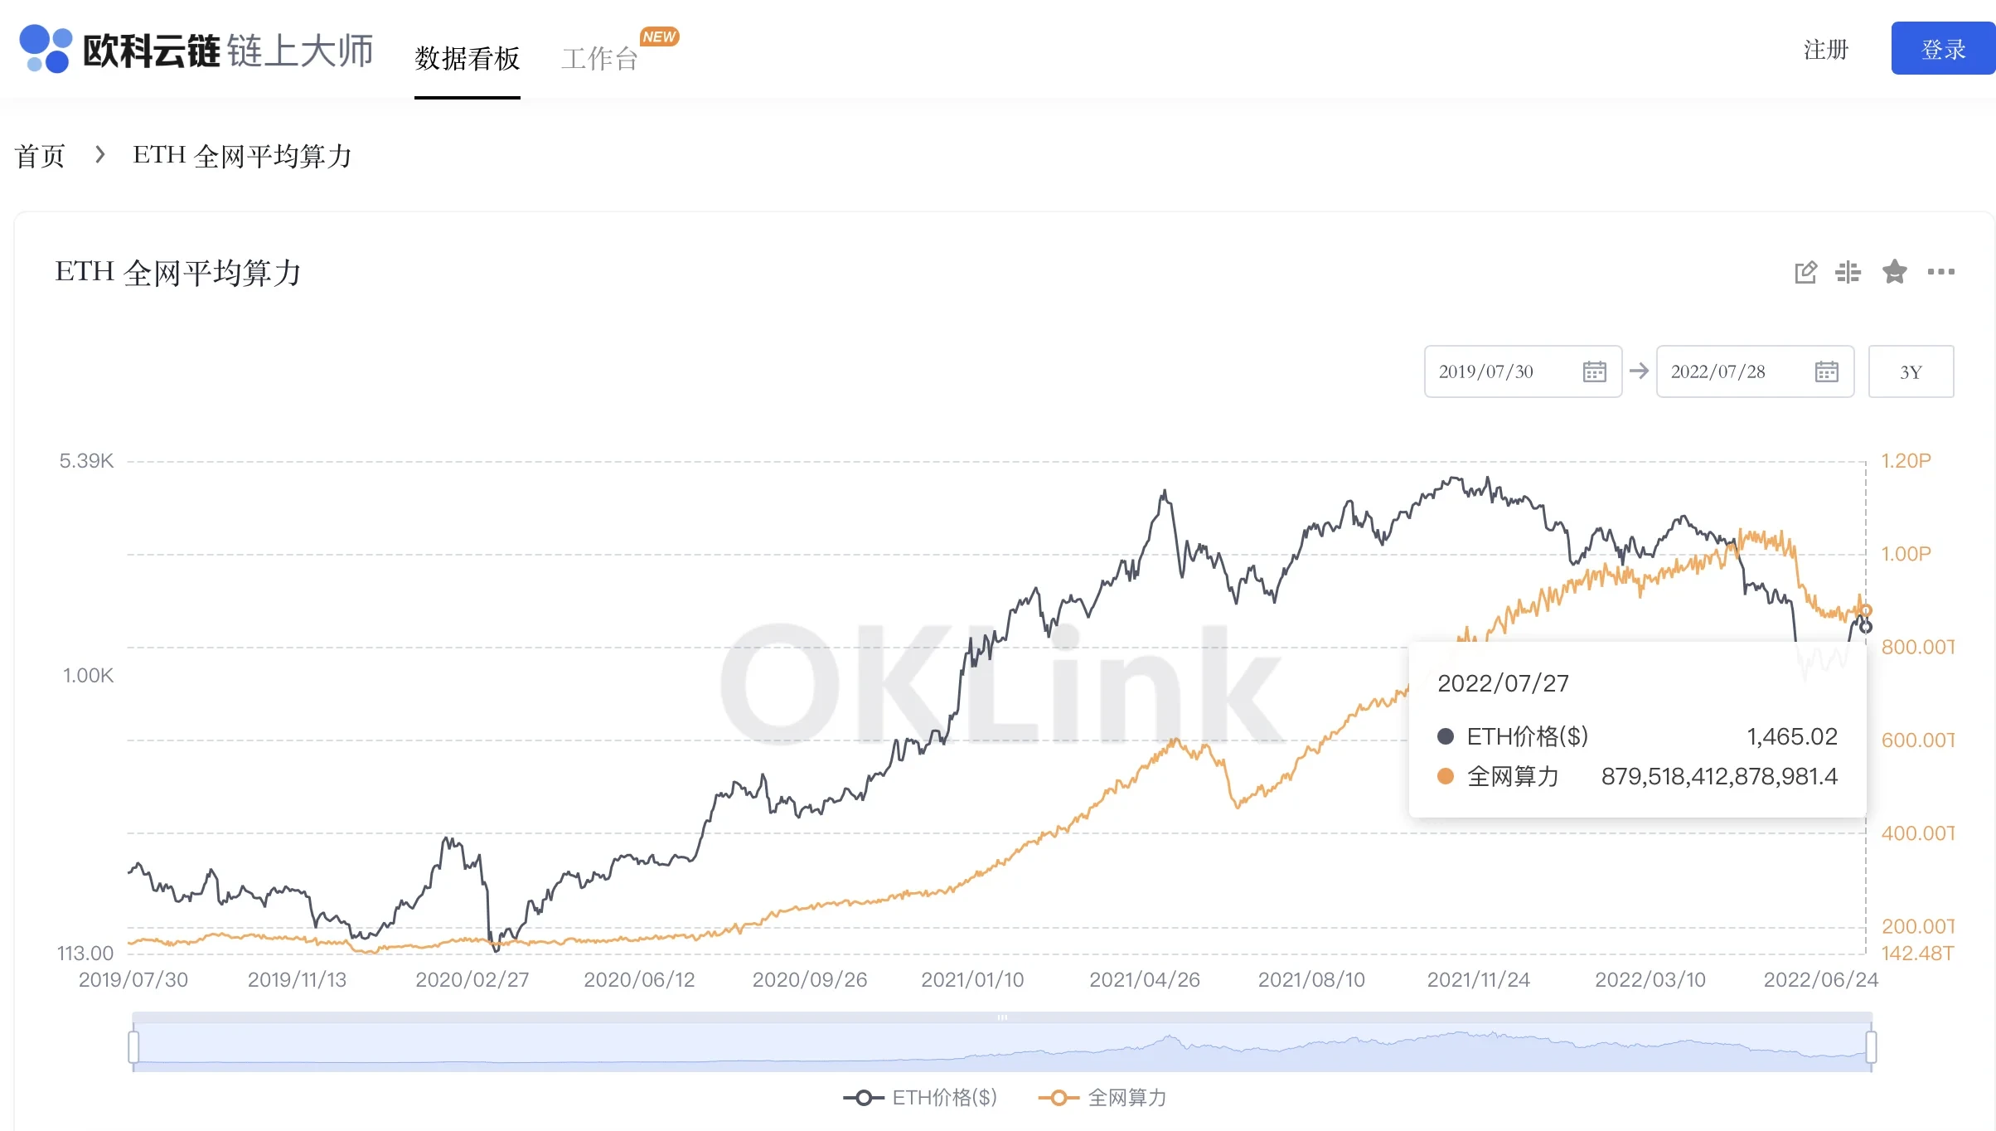The width and height of the screenshot is (1996, 1131).
Task: Click the left range slider handle
Action: 133,1046
